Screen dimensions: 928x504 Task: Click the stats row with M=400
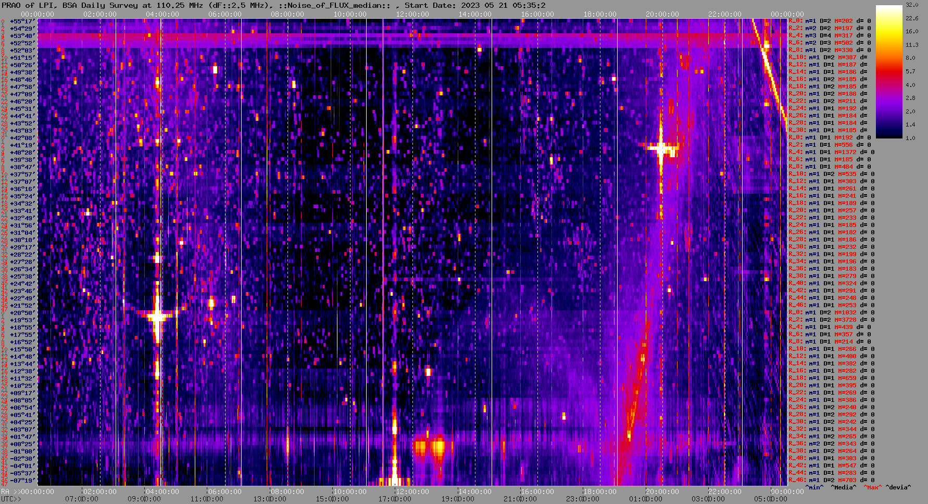(831, 356)
